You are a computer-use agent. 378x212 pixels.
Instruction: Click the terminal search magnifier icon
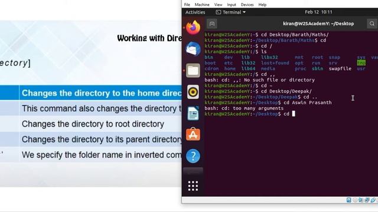pyautogui.click(x=372, y=24)
